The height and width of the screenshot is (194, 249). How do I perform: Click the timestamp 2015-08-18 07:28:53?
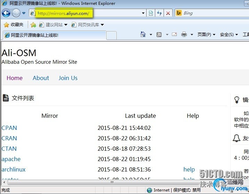click(x=124, y=149)
